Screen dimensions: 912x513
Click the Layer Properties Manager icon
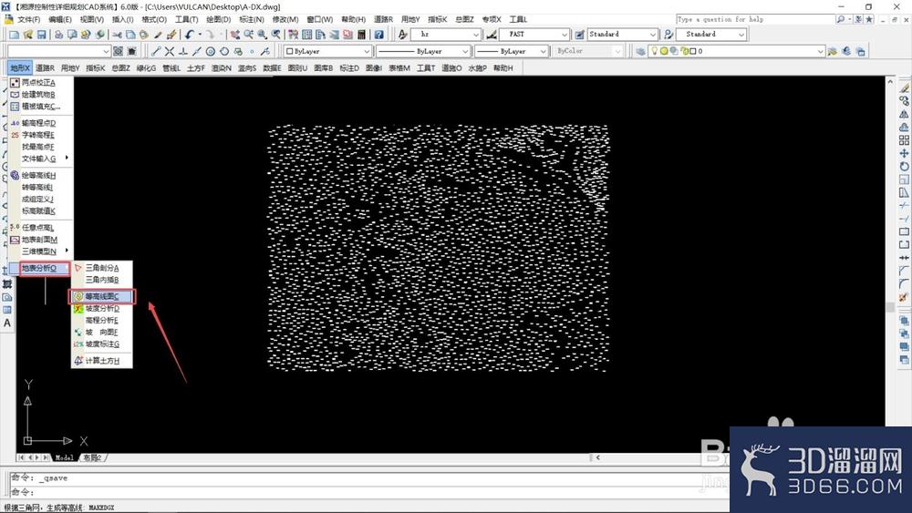[x=640, y=51]
